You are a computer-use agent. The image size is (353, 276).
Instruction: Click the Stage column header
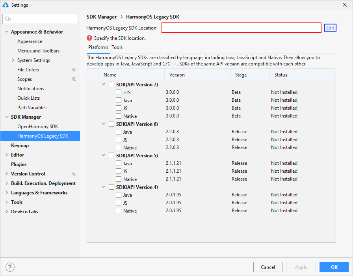coord(250,75)
